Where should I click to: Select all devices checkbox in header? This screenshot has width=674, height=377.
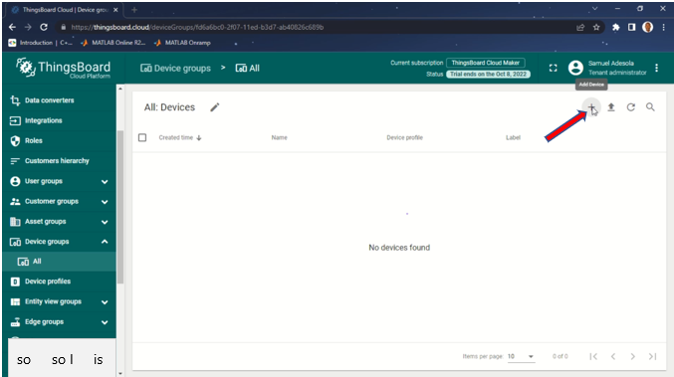tap(142, 137)
